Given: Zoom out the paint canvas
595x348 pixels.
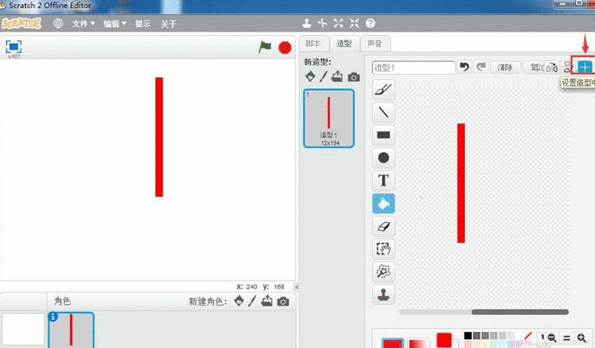Looking at the screenshot, I should click(x=552, y=337).
